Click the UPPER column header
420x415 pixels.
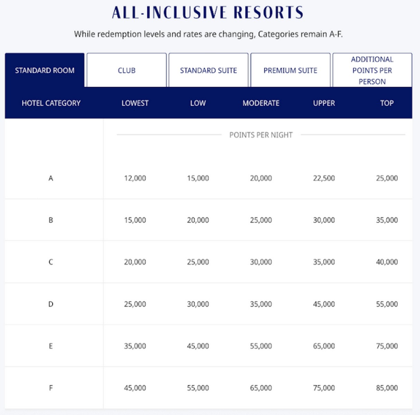[x=324, y=103]
